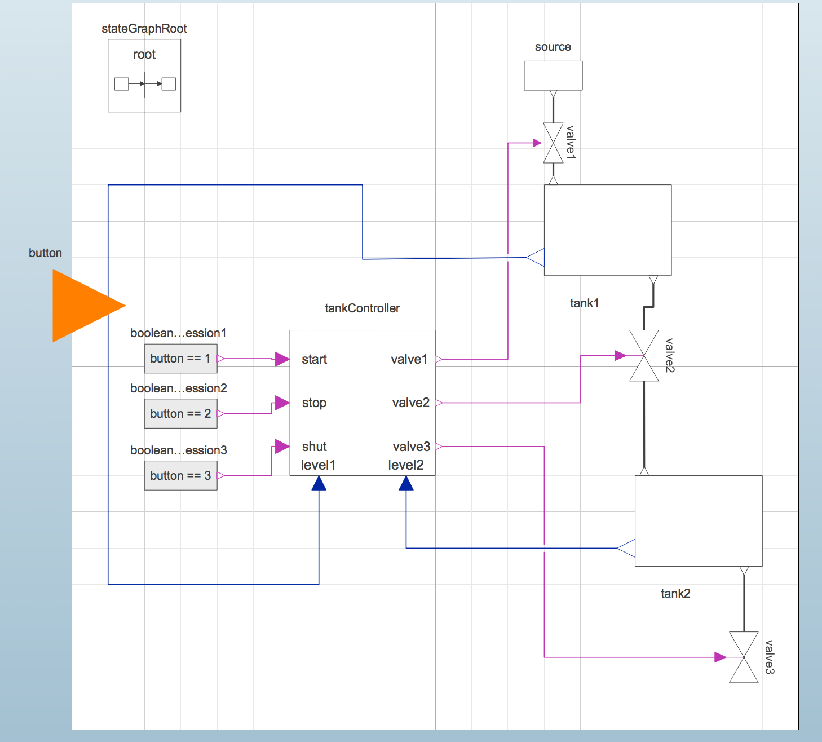This screenshot has height=742, width=822.
Task: Click the start input port arrow
Action: [282, 359]
